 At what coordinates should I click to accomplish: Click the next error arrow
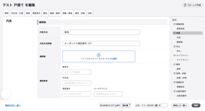(x=166, y=105)
